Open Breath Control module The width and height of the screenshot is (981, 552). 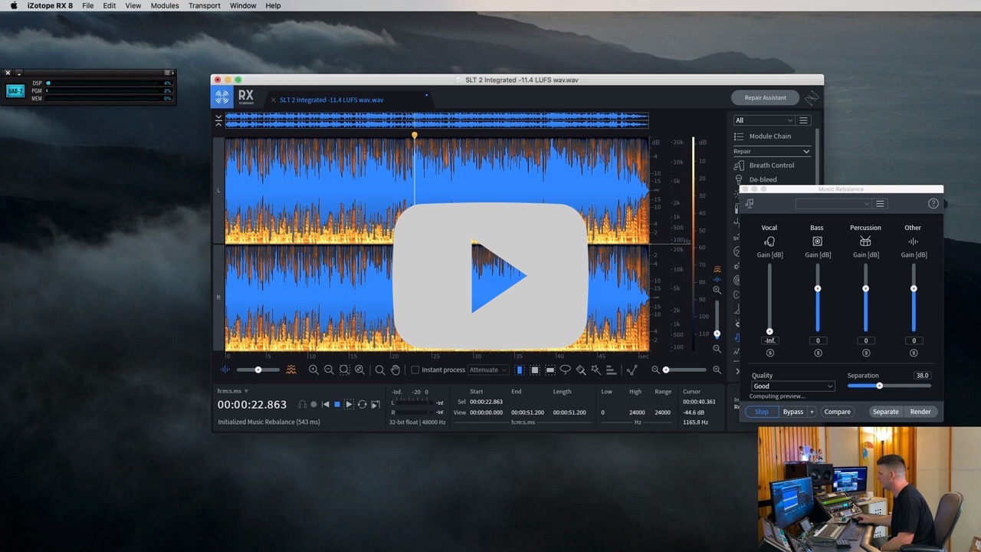tap(771, 166)
